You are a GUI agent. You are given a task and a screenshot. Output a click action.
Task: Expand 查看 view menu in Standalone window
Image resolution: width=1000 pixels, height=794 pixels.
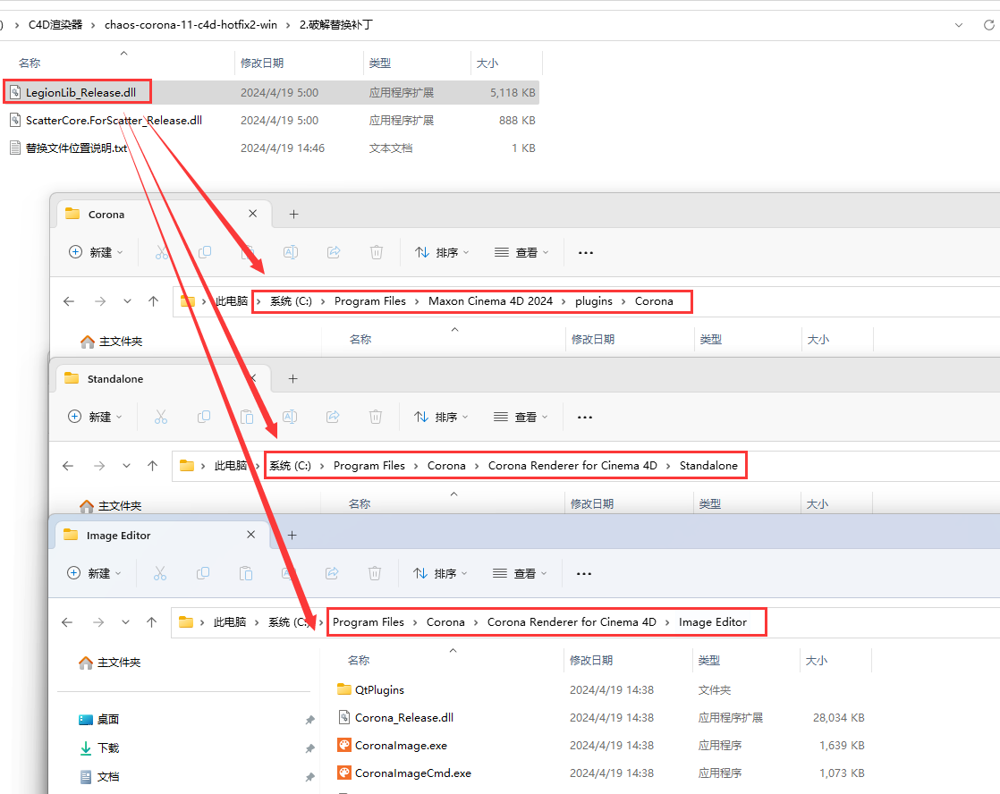click(521, 417)
